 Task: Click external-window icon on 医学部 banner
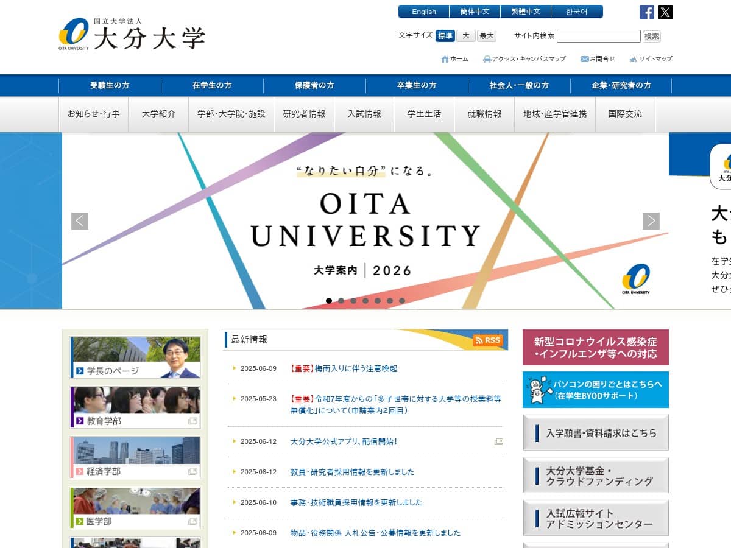click(x=192, y=521)
